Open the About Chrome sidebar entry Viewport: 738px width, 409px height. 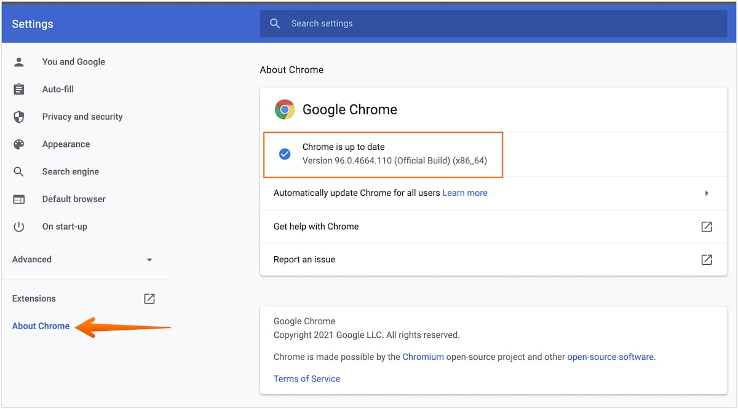pyautogui.click(x=40, y=326)
